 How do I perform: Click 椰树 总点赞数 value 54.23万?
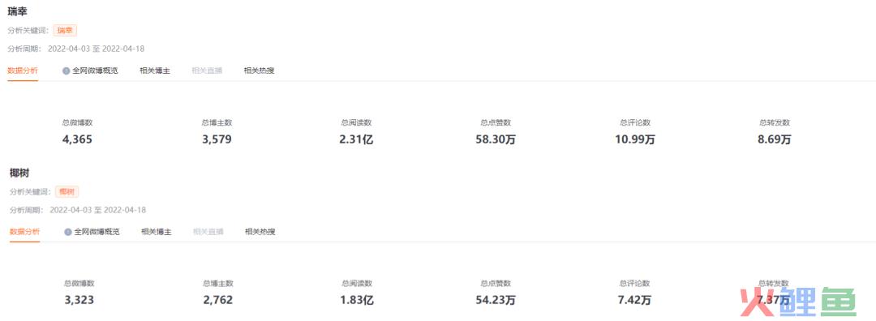coord(496,301)
